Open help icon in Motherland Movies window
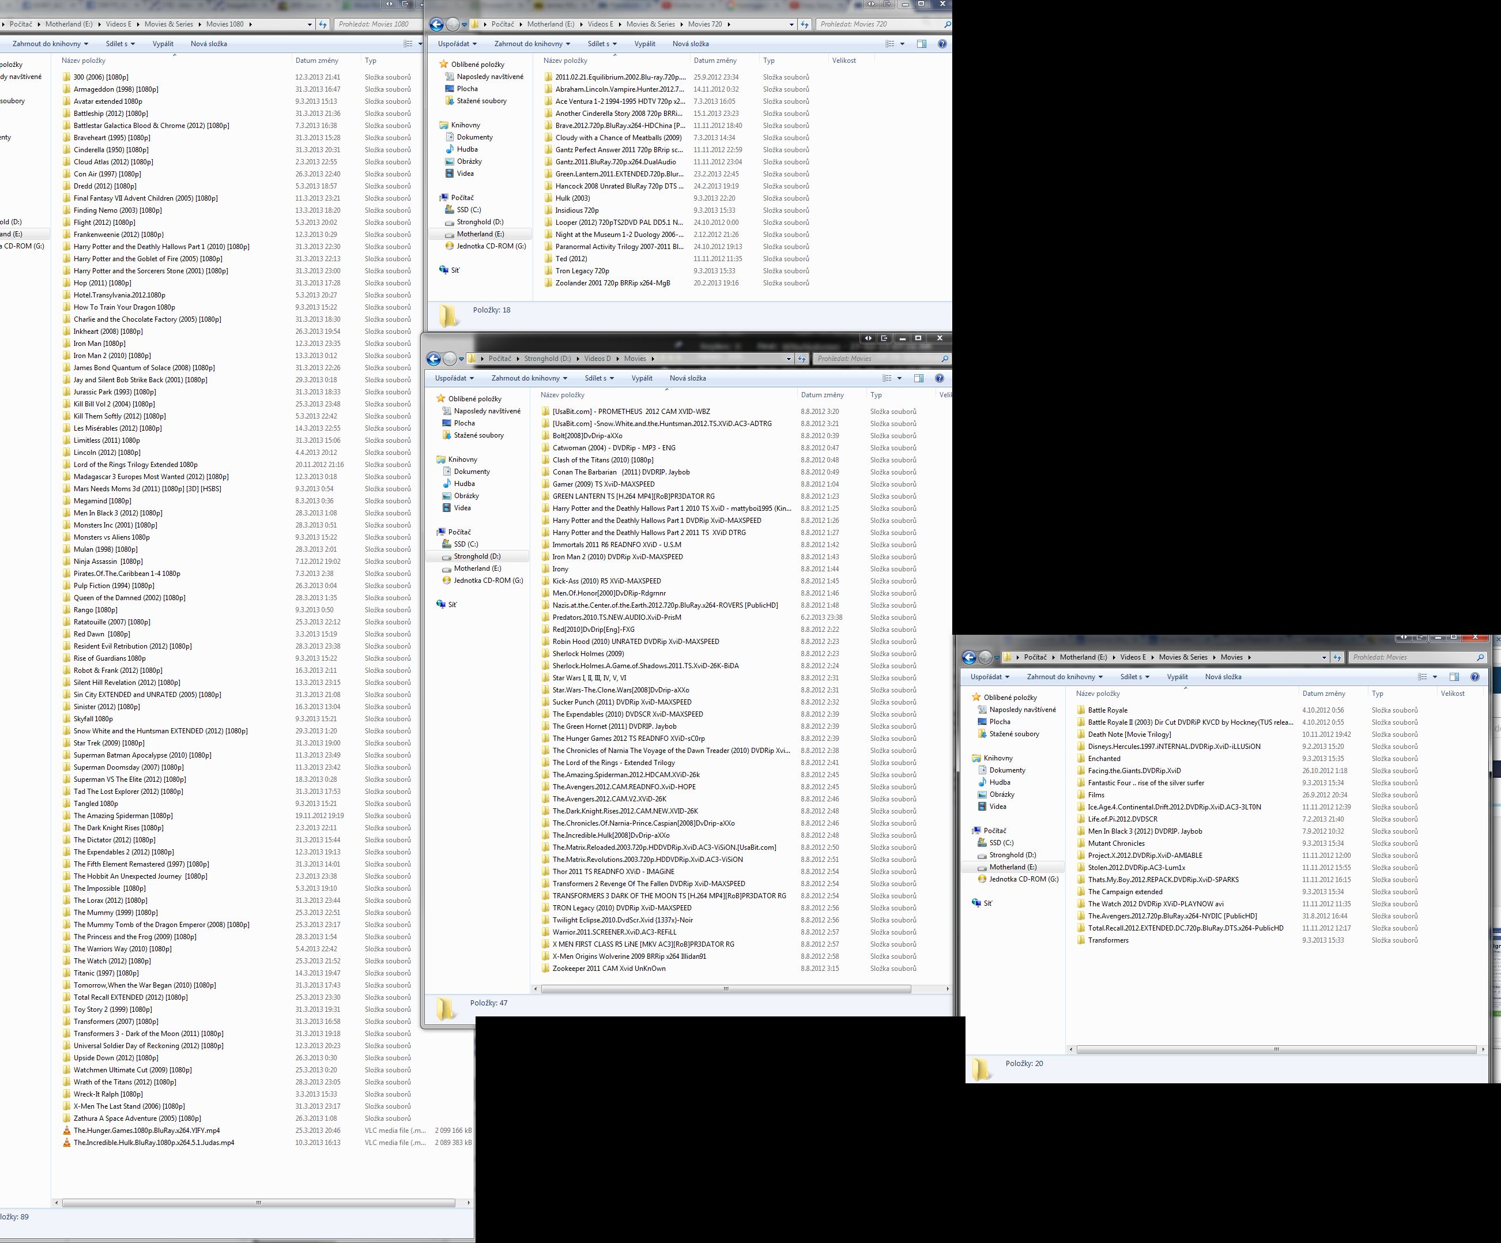Image resolution: width=1501 pixels, height=1243 pixels. click(x=1474, y=677)
